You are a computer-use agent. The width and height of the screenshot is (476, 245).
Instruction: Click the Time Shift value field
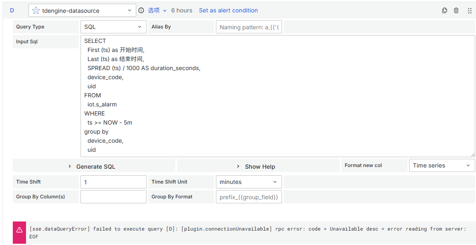pos(113,182)
